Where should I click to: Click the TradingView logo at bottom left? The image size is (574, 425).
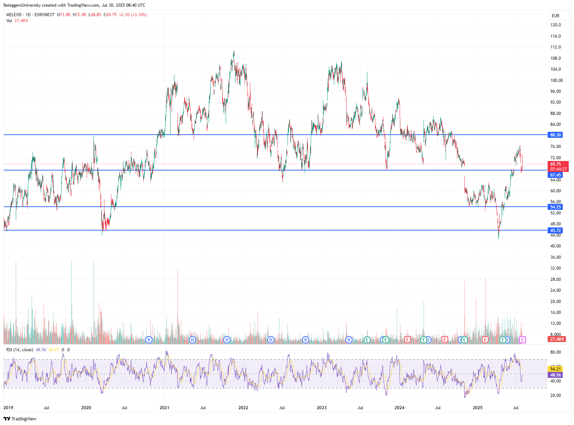(20, 419)
